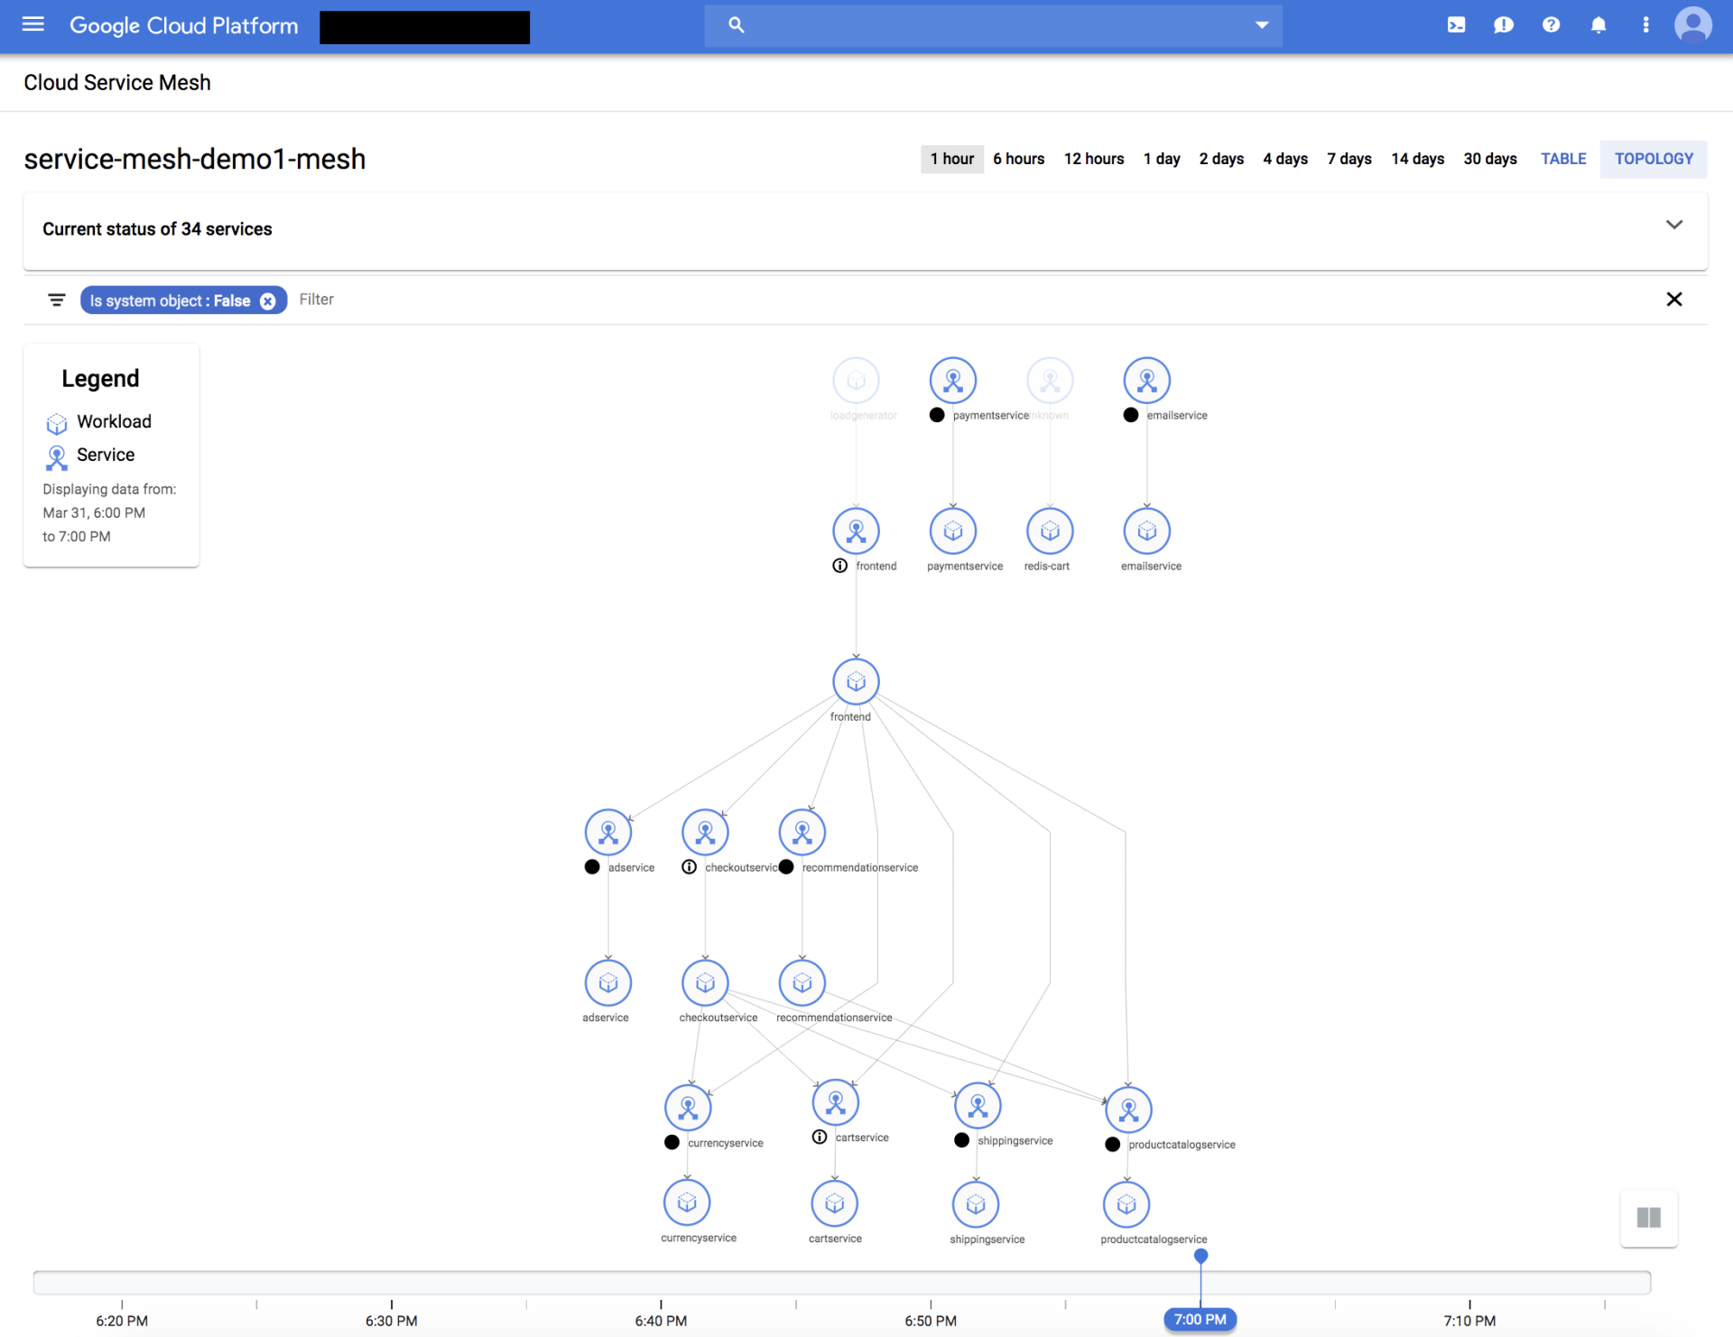Click the search magnifier icon
The width and height of the screenshot is (1733, 1337).
click(x=737, y=25)
